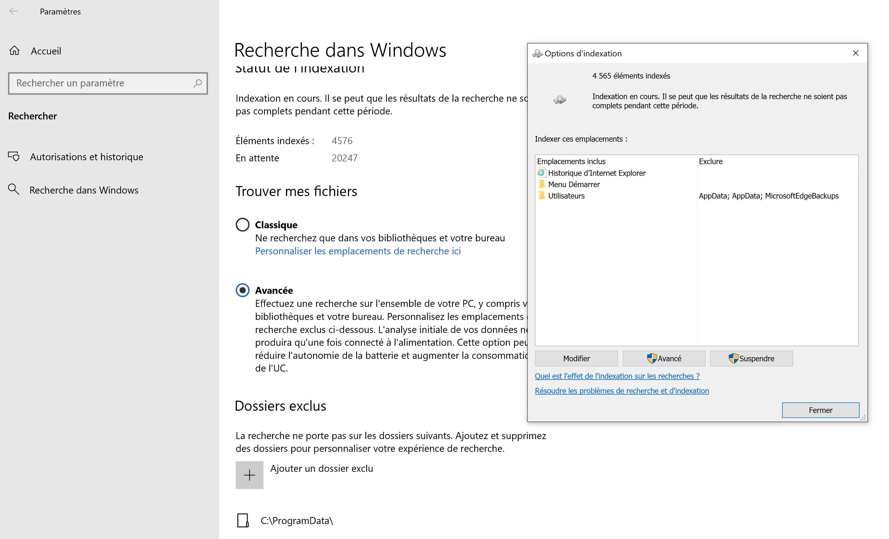Open Résoudre les problèmes de recherche link

click(622, 391)
